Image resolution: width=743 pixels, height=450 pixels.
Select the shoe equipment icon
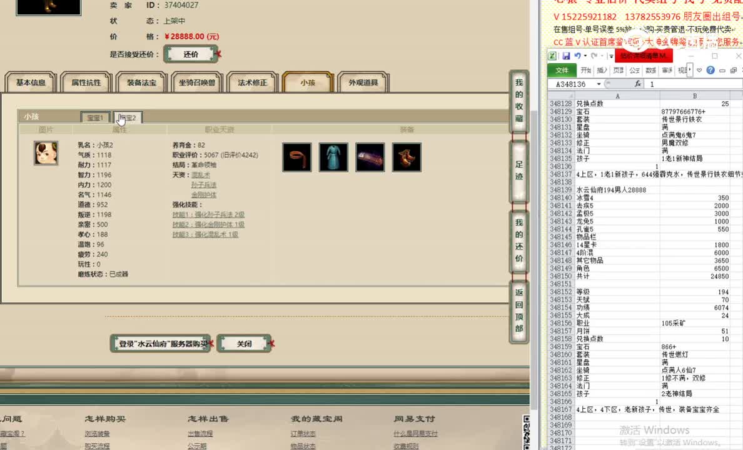(407, 157)
